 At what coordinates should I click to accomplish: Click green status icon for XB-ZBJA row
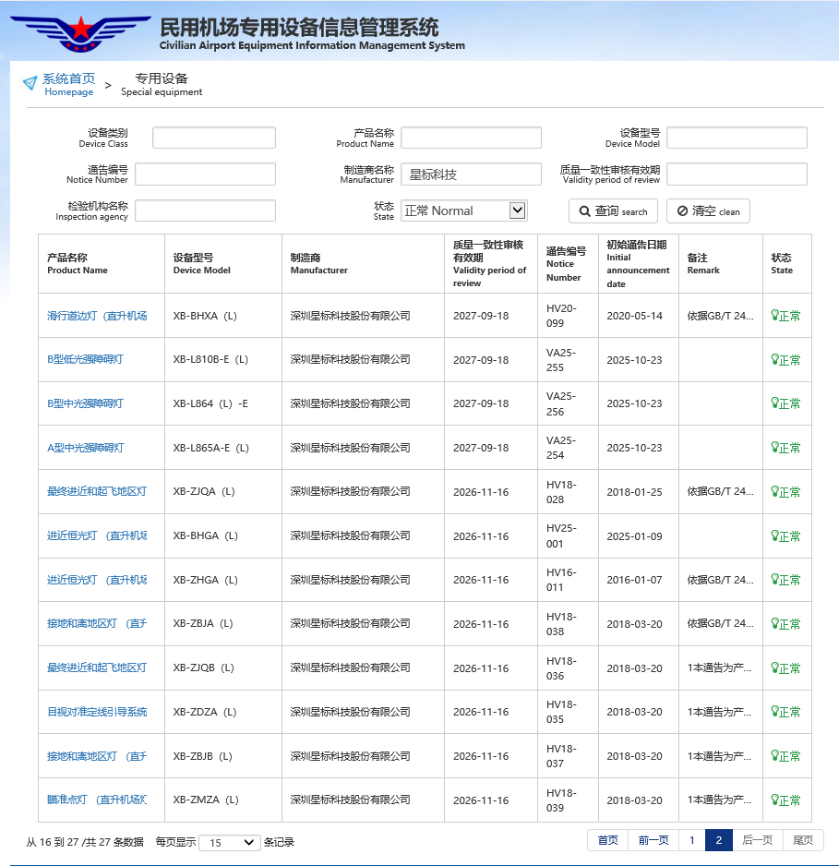pyautogui.click(x=775, y=623)
